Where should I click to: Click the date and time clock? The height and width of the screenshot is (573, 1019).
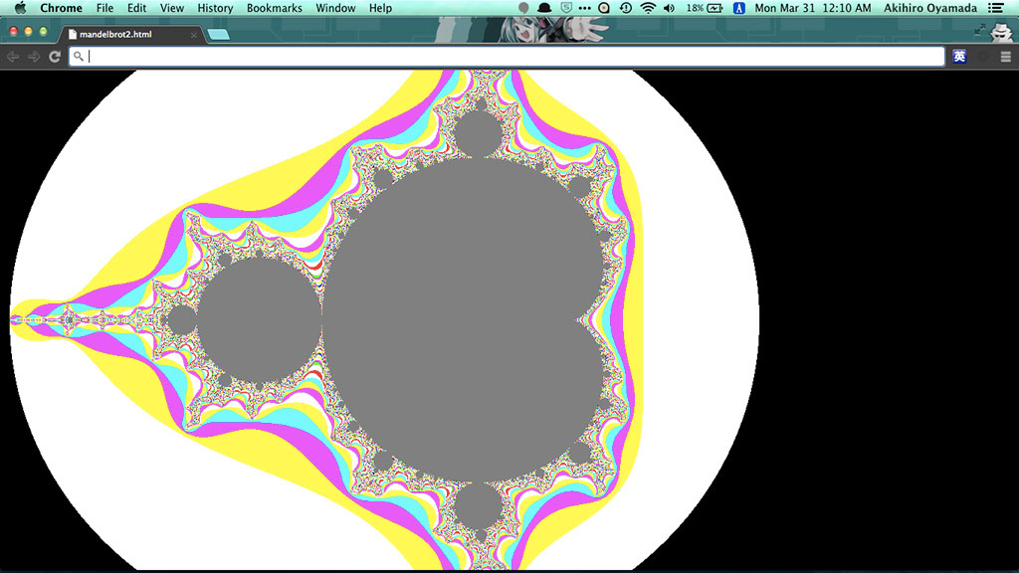pos(813,8)
